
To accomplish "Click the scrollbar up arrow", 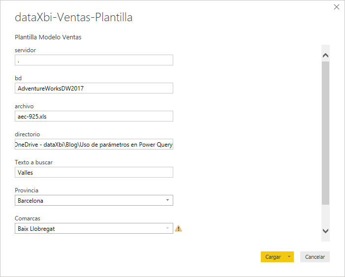I will tap(325, 56).
